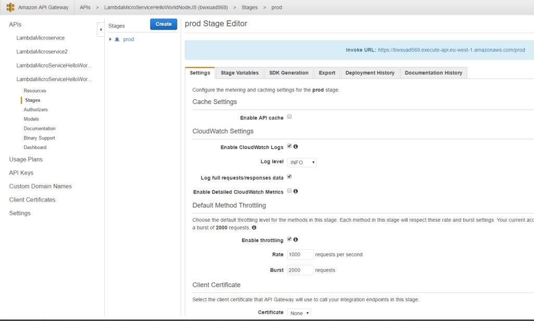Open the Stage Variables tab
The width and height of the screenshot is (534, 321).
pos(239,73)
